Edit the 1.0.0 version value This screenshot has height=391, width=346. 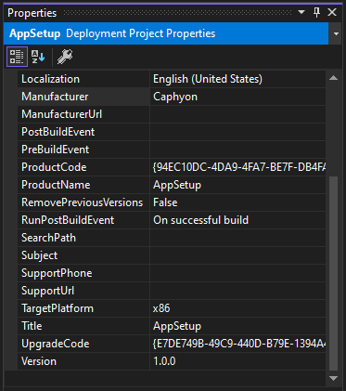coord(237,361)
